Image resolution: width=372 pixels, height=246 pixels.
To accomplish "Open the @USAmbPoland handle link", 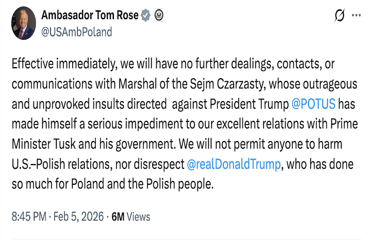I will point(77,32).
